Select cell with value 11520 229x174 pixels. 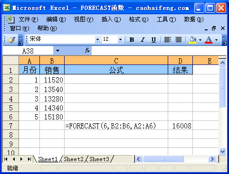point(52,79)
